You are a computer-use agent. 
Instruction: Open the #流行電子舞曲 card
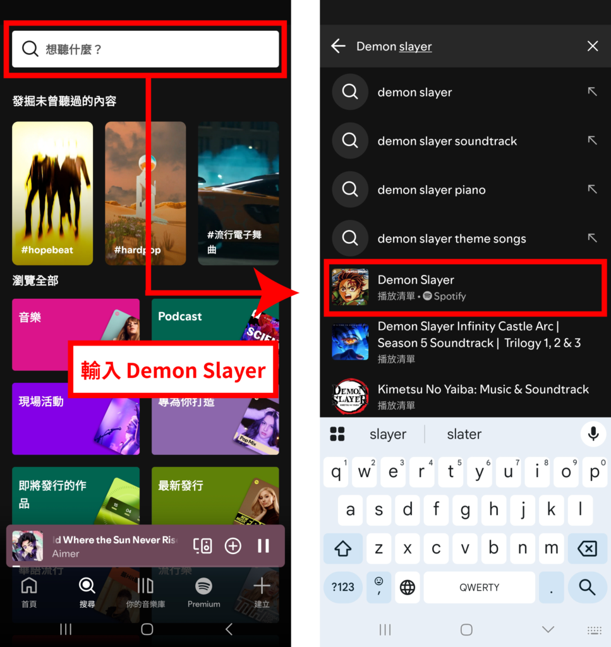pos(238,193)
